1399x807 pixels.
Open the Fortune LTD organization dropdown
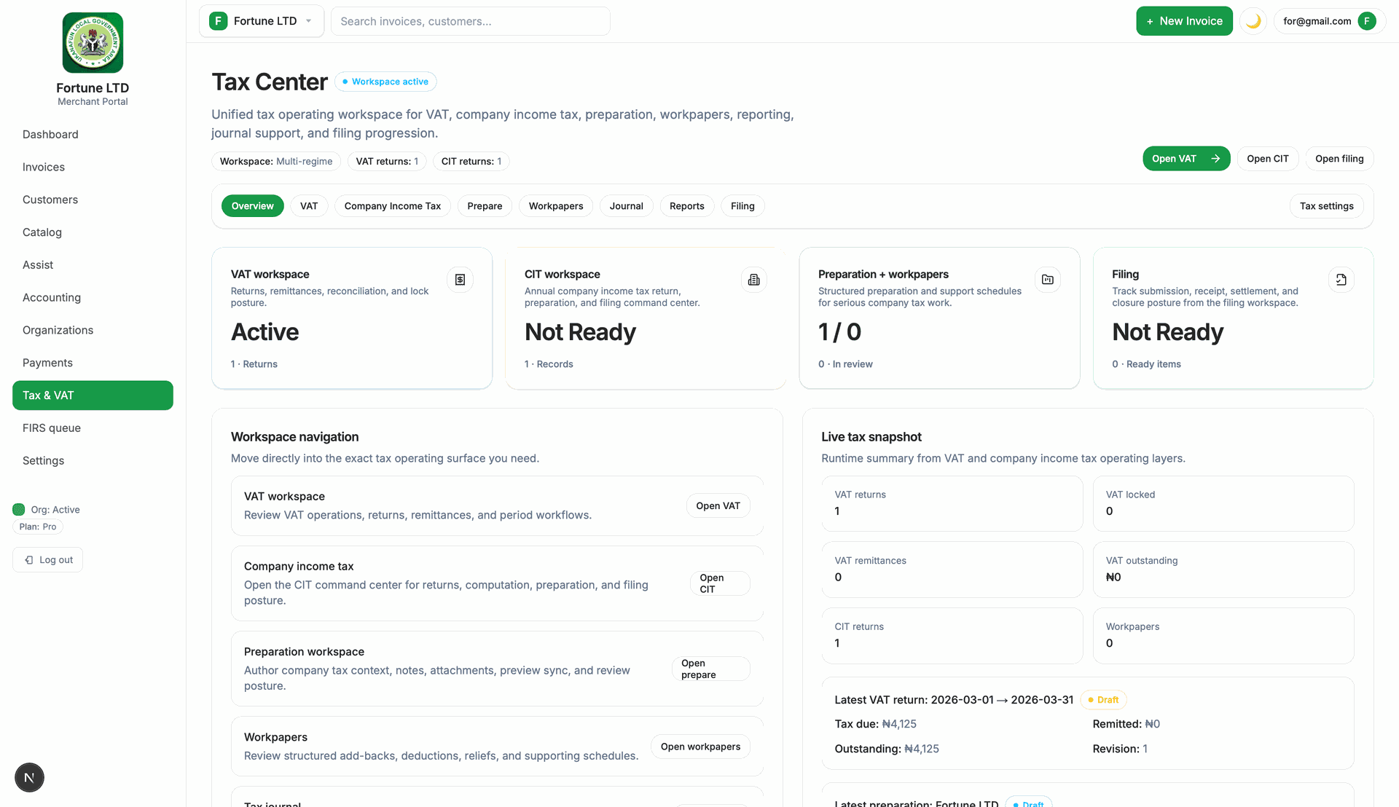coord(261,21)
